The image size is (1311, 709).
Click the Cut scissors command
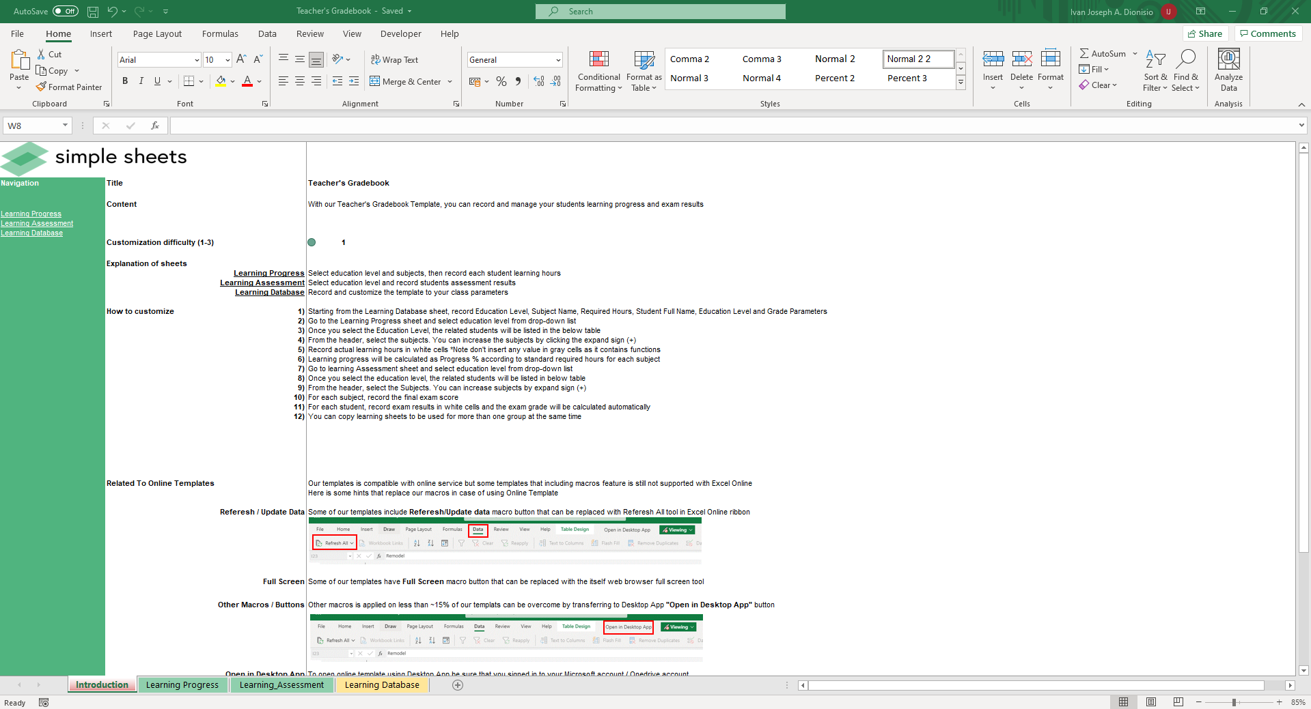pyautogui.click(x=49, y=55)
